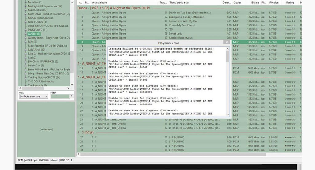Expand the PINK FLOYD (11) node
This screenshot has height=170, width=315.
[x=25, y=30]
